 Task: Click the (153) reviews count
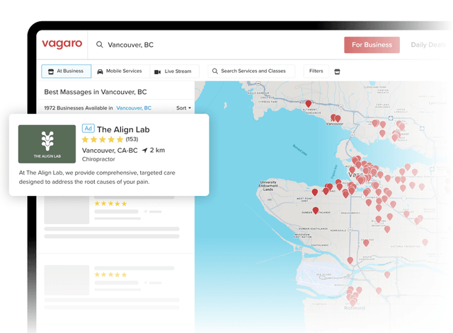point(132,139)
